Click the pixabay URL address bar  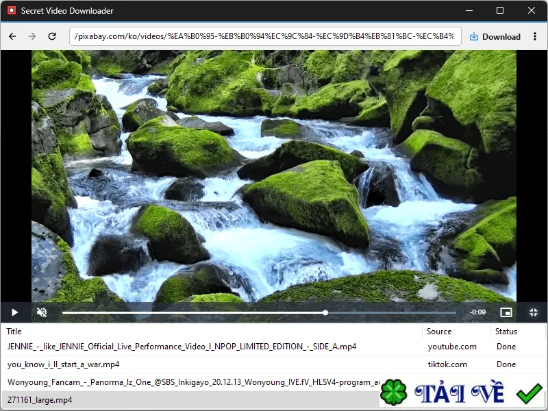tap(265, 36)
